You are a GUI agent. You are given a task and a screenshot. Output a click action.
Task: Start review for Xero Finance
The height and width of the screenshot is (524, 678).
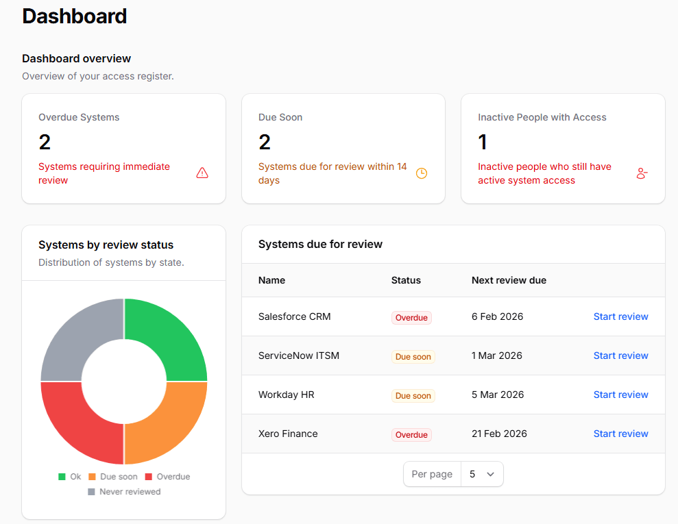620,434
